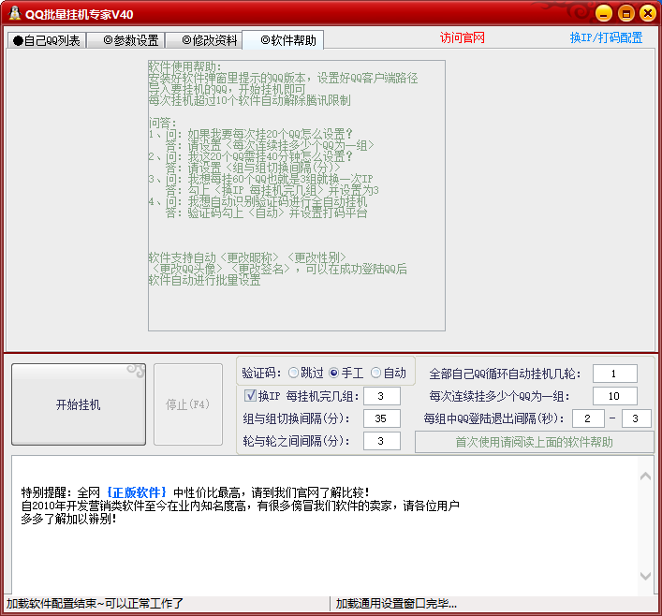Screen dimensions: 662x616
Task: Click the 【正版软件】 blue text in log
Action: point(137,492)
